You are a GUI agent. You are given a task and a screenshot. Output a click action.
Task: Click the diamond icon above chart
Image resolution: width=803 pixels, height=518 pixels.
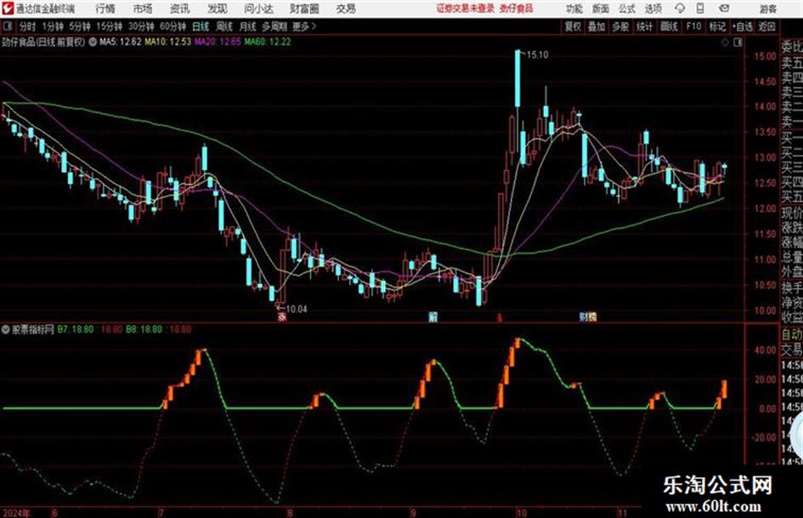click(x=725, y=43)
